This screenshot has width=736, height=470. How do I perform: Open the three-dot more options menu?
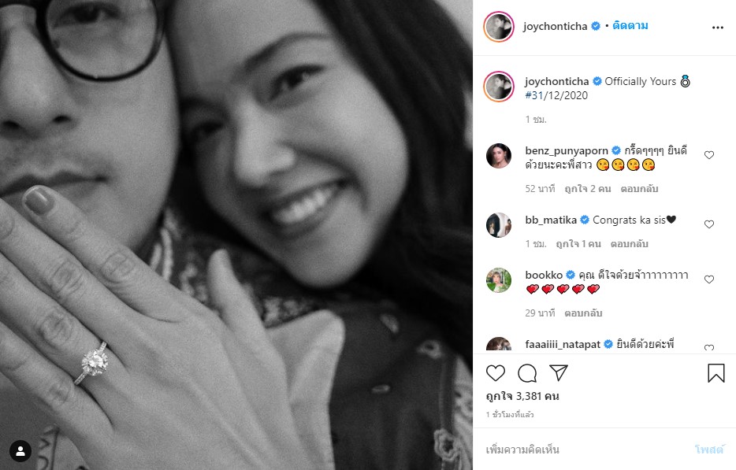coord(718,28)
